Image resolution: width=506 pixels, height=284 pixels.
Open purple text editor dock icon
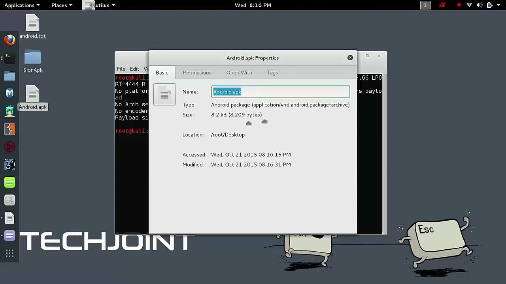tap(9, 236)
